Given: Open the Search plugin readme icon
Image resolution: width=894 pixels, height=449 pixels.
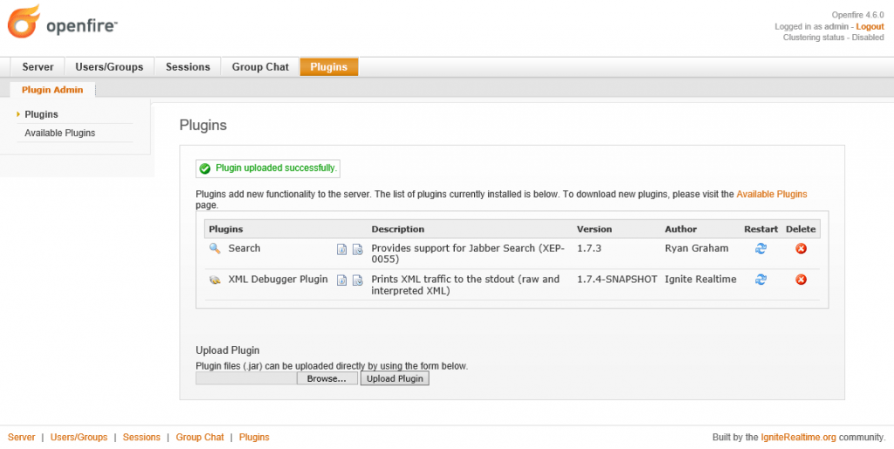Looking at the screenshot, I should pyautogui.click(x=341, y=249).
